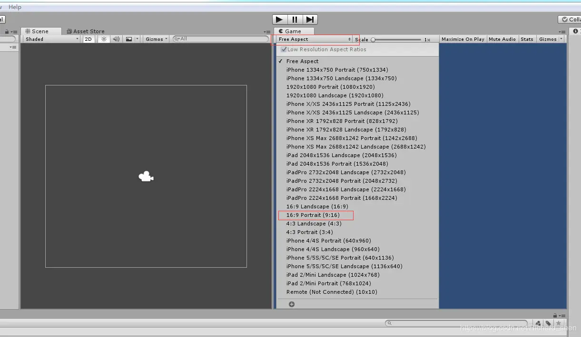Click the Scene view search field
The width and height of the screenshot is (581, 337).
click(221, 39)
